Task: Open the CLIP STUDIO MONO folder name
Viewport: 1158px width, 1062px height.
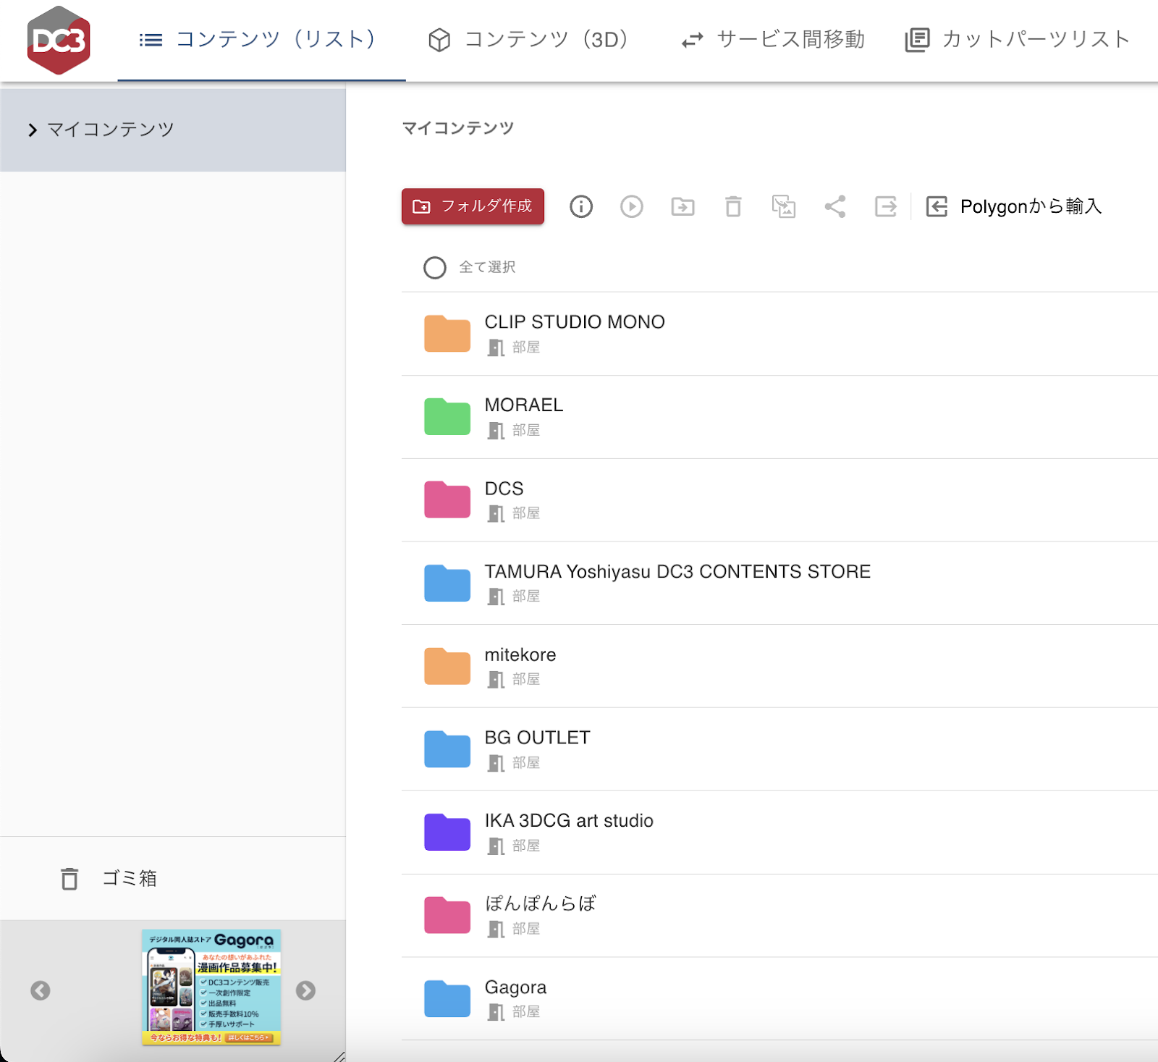Action: pos(575,322)
